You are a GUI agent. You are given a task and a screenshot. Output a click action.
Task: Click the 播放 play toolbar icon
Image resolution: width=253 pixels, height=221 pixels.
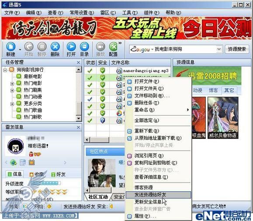101,47
